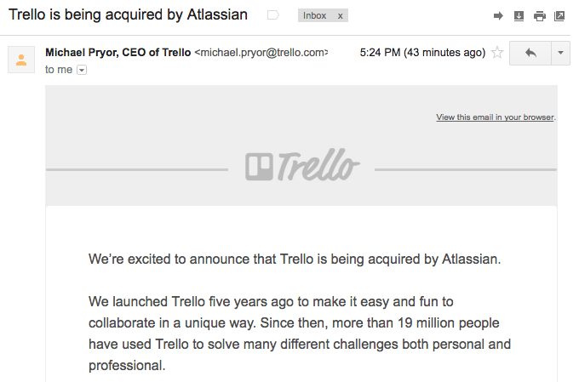579x382 pixels.
Task: Show details dropdown next to "to me"
Action: [83, 71]
